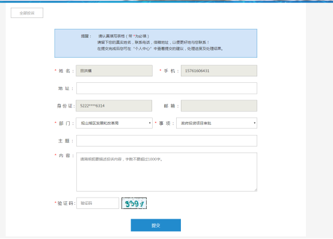
Task: Click the 内容 content text area
Action: 166,172
